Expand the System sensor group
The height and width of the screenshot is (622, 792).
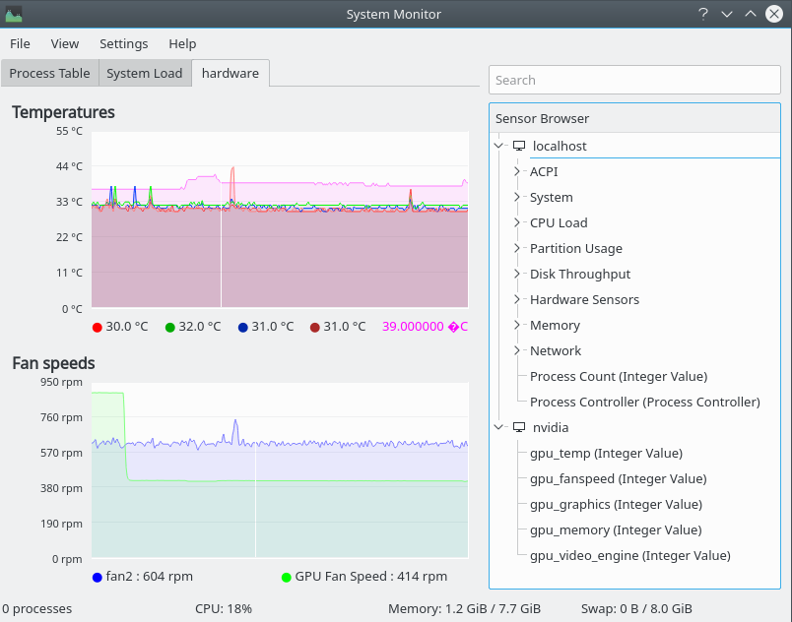click(x=517, y=197)
